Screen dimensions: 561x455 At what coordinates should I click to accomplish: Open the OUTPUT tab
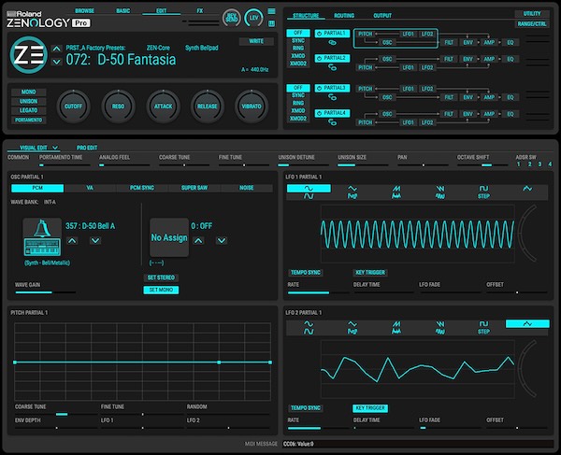(x=382, y=16)
